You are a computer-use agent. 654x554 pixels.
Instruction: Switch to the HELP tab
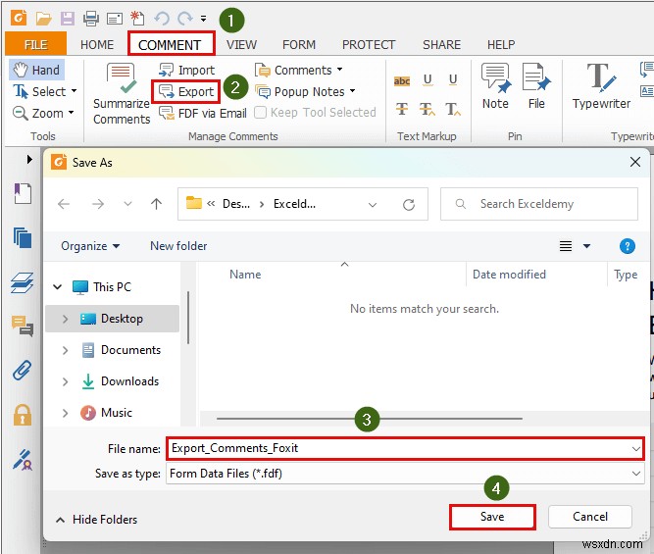[501, 45]
